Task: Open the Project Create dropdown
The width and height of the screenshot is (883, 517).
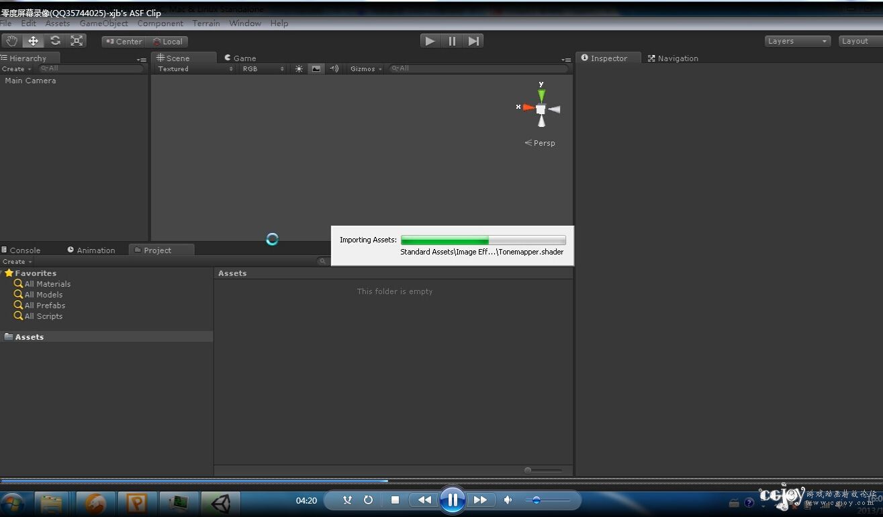Action: 17,262
